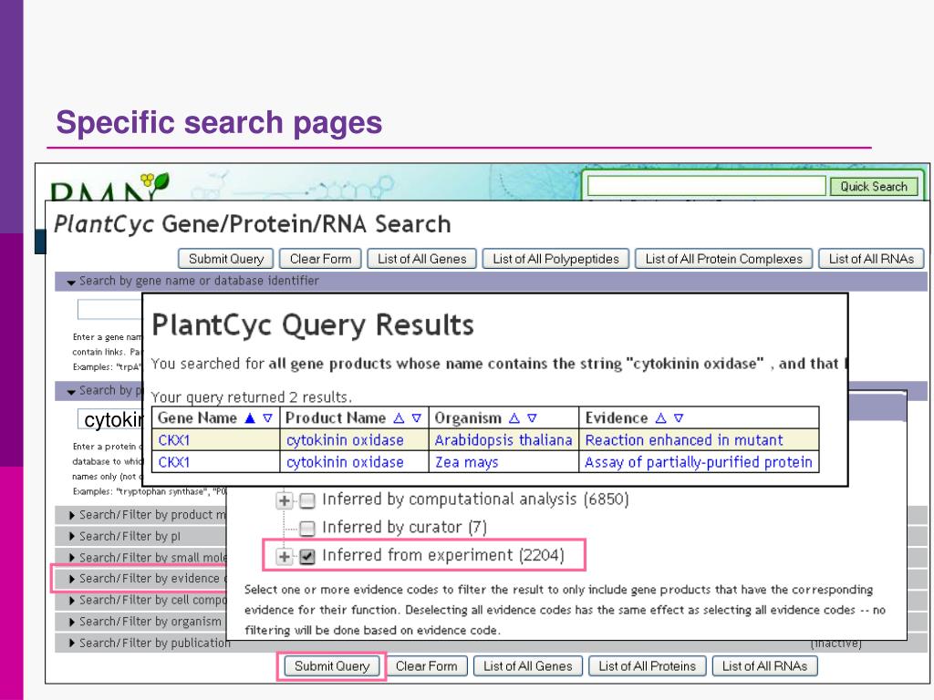934x700 pixels.
Task: Collapse Search by gene name section
Action: tap(71, 282)
